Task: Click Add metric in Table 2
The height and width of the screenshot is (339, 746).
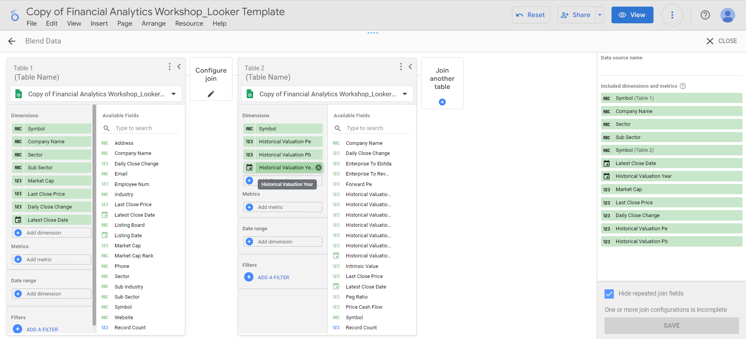Action: pos(283,207)
